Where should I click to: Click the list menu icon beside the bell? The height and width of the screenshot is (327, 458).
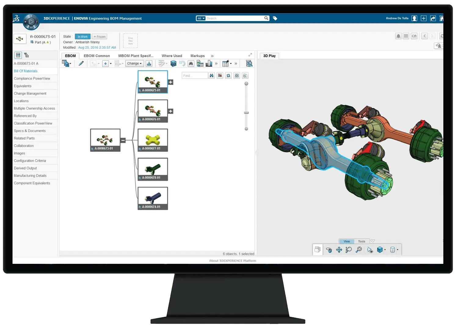pos(406,36)
